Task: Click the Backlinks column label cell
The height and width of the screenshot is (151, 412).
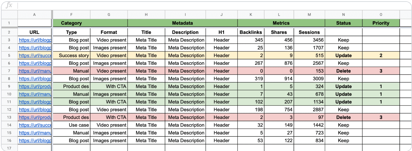Action: (x=251, y=32)
